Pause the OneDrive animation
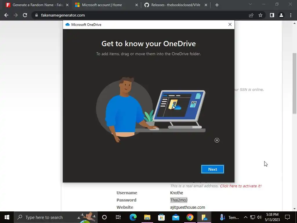 [x=217, y=140]
